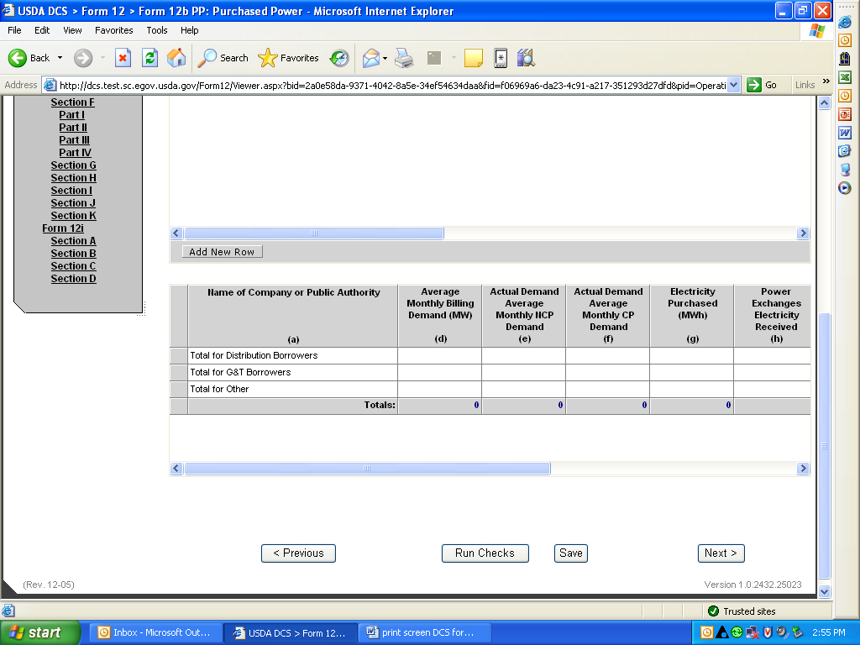
Task: Open the View menu
Action: click(72, 30)
